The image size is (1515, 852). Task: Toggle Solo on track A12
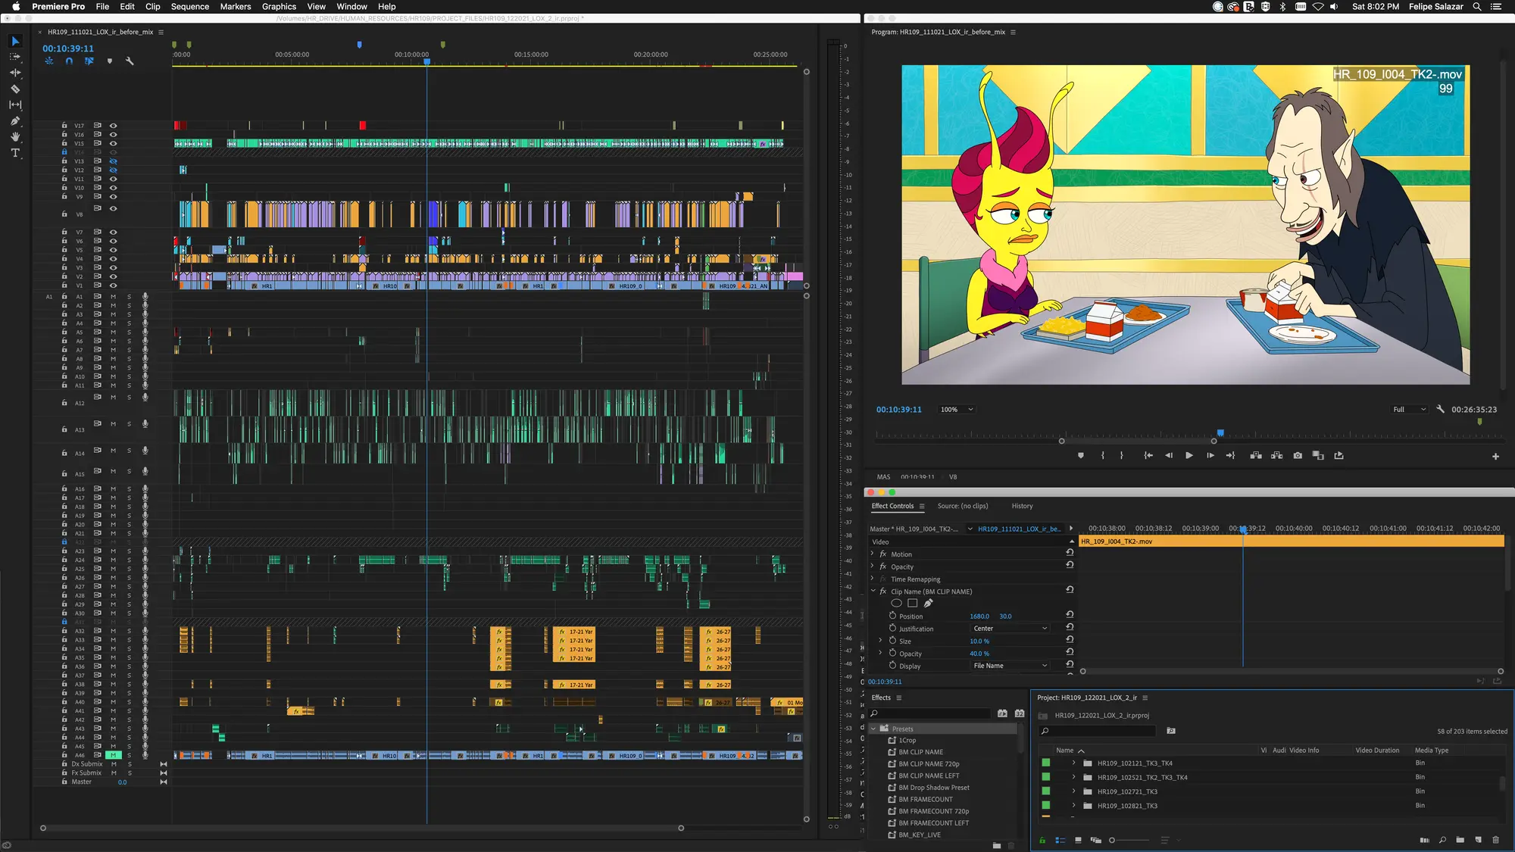(x=130, y=398)
